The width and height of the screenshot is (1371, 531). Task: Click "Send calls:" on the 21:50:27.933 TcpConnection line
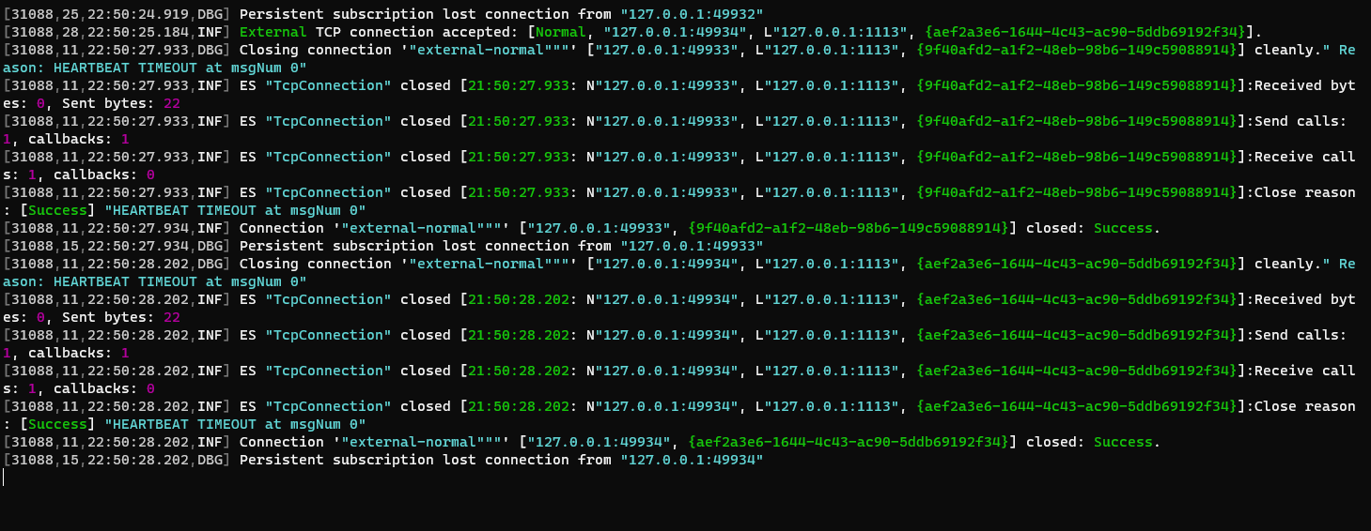pyautogui.click(x=1301, y=121)
